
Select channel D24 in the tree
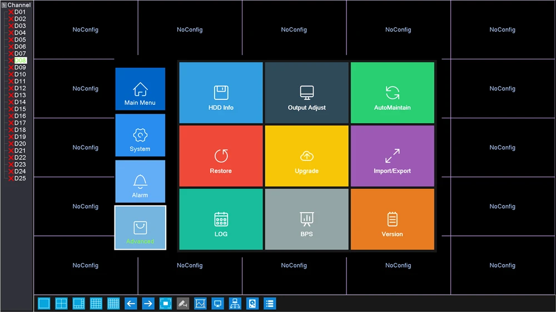pyautogui.click(x=20, y=172)
